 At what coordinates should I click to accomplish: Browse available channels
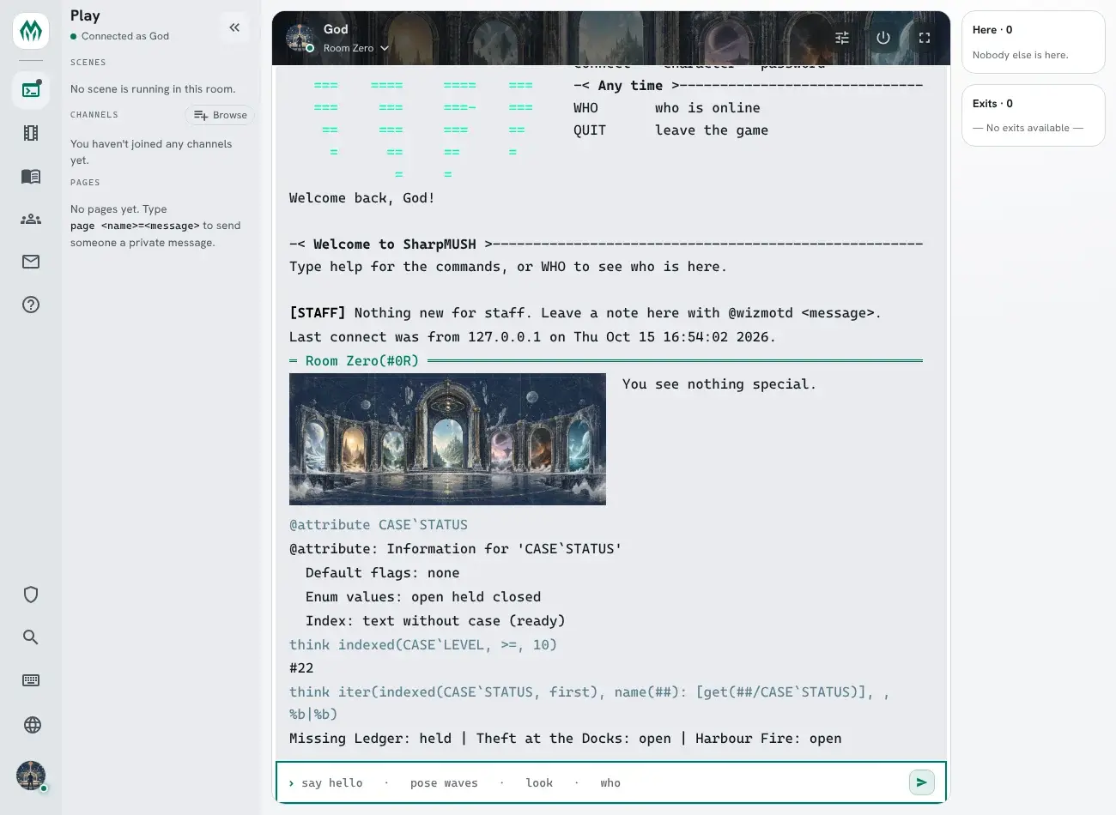(x=220, y=115)
